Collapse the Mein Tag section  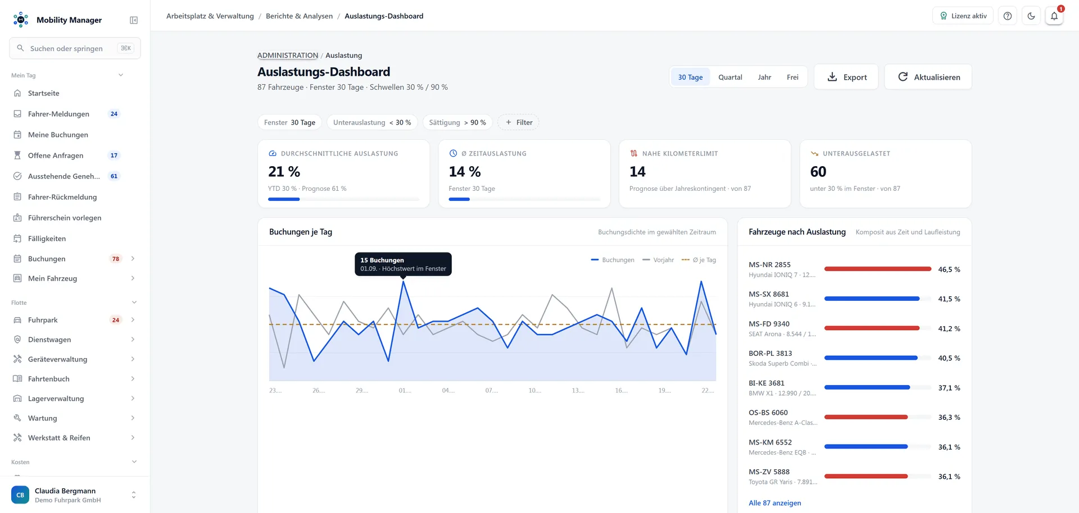[x=121, y=75]
